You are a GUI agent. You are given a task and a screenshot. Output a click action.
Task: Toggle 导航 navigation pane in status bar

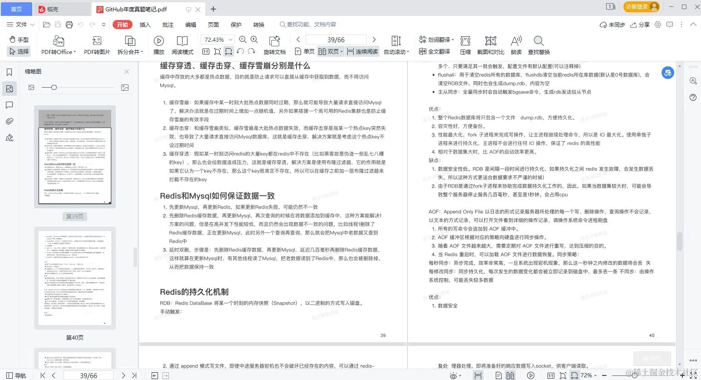coord(16,375)
